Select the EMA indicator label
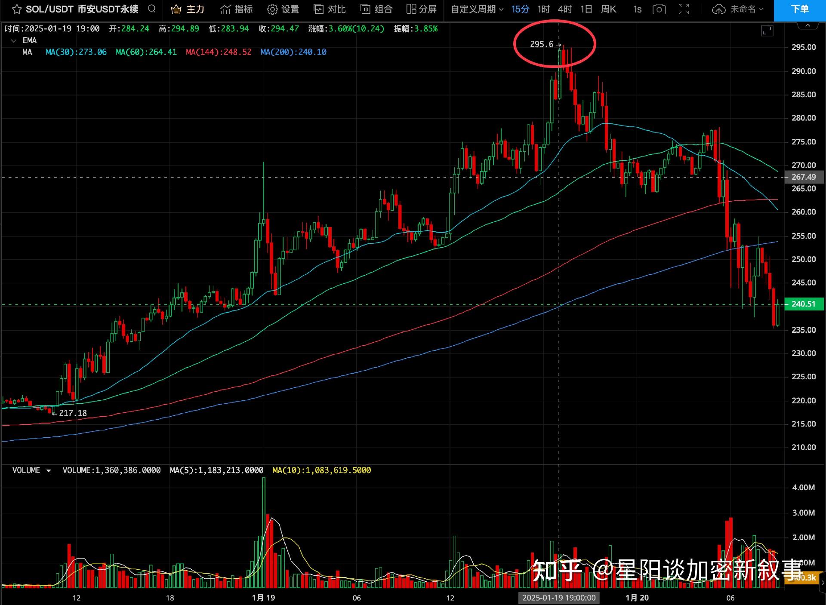Viewport: 826px width, 605px height. 30,40
